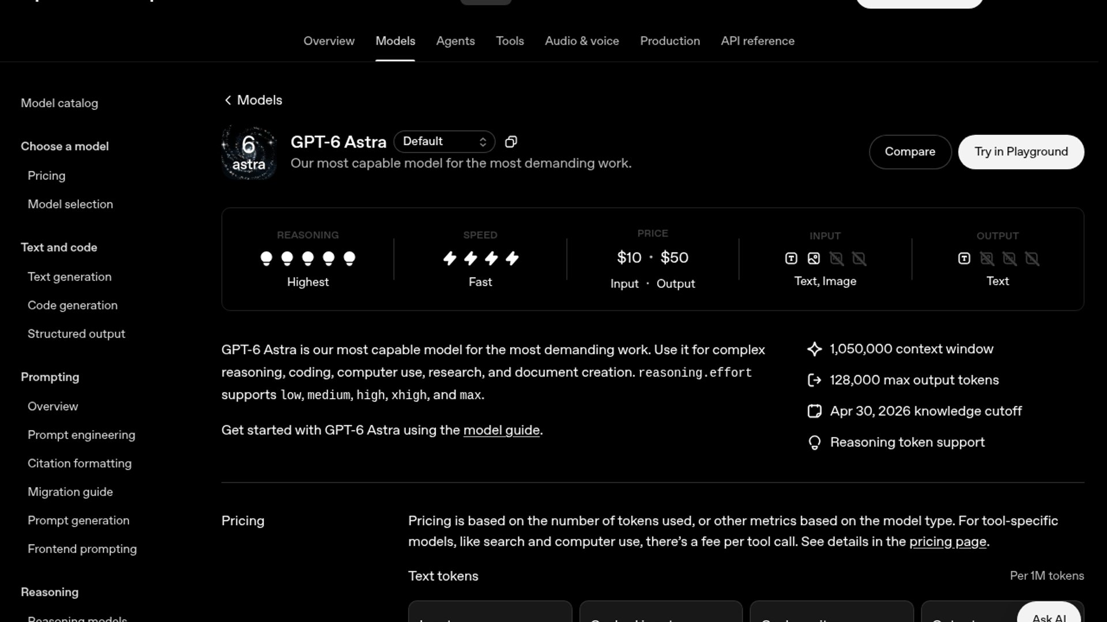Open Prompt engineering sidebar item
The width and height of the screenshot is (1107, 622).
[x=81, y=435]
